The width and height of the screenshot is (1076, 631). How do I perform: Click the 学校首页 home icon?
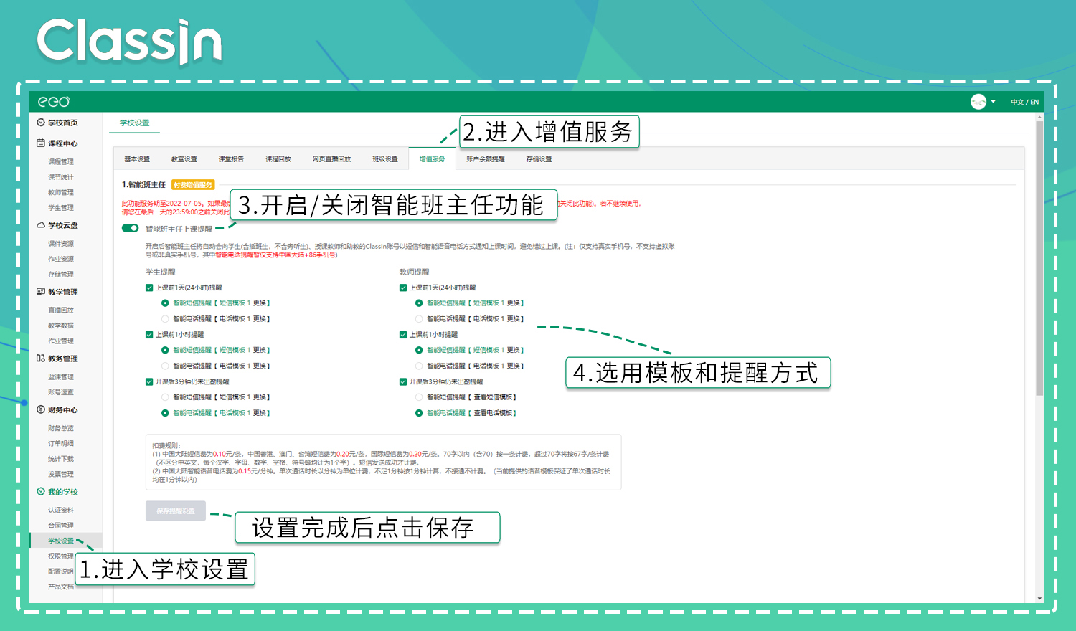click(x=41, y=123)
